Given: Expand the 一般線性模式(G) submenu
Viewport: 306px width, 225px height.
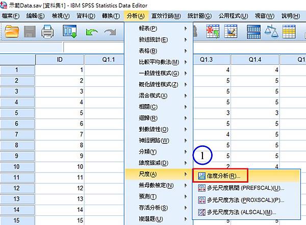Looking at the screenshot, I should pos(159,73).
